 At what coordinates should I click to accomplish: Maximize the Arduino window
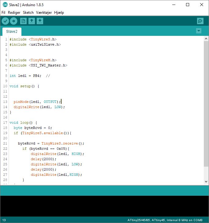[188, 5]
